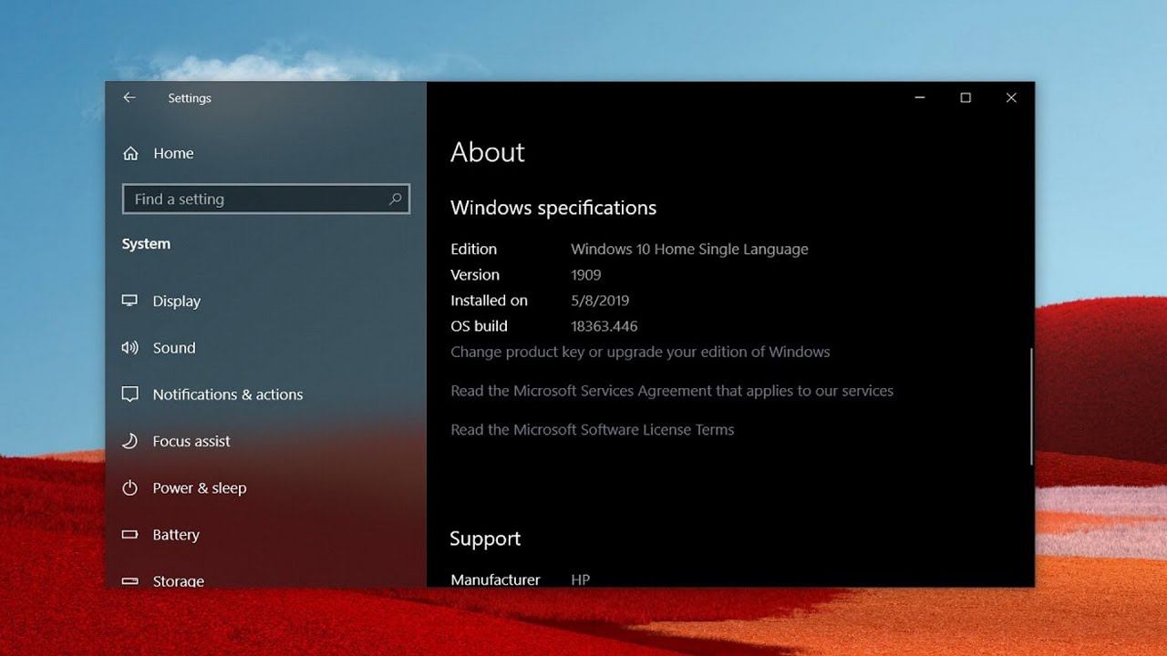Click the Support section heading
Viewport: 1167px width, 656px height.
pyautogui.click(x=485, y=538)
